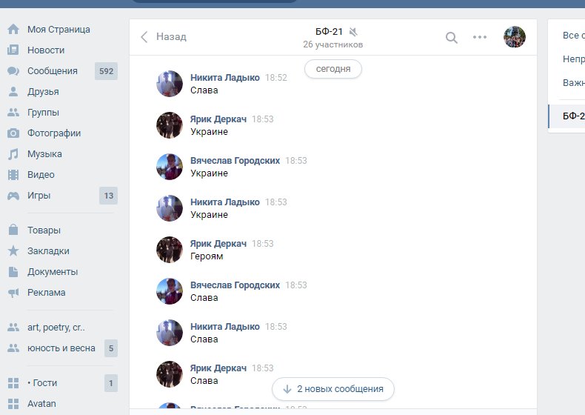
Task: Open Документы in the sidebar
Action: pyautogui.click(x=53, y=271)
